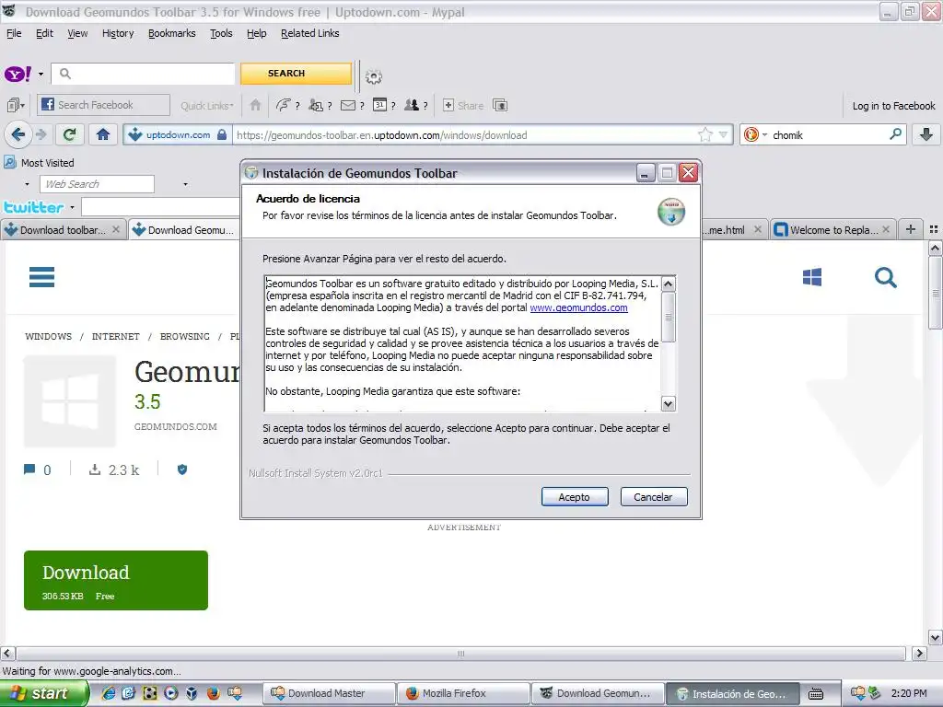Open Internet Explorer quick launch icon

click(109, 694)
